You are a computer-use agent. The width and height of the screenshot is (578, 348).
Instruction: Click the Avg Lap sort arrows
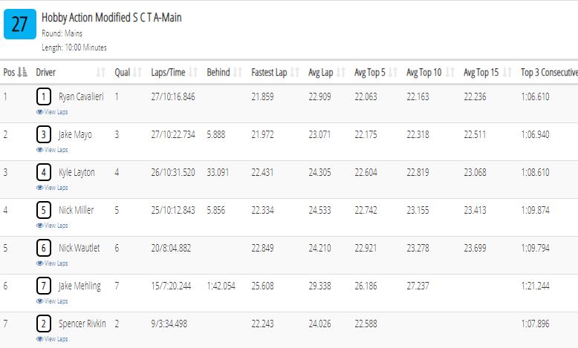point(341,72)
